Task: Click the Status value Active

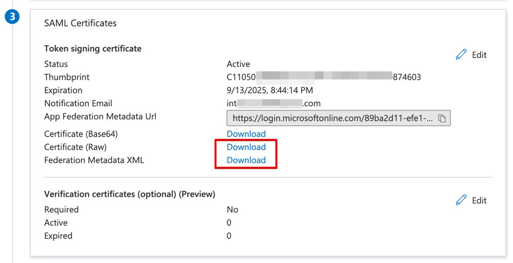Action: tap(238, 64)
